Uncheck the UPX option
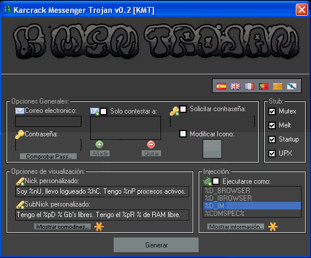 tap(272, 153)
